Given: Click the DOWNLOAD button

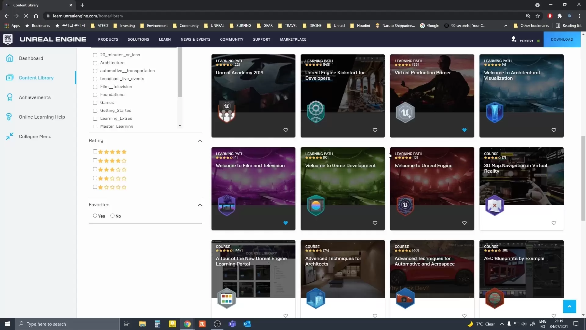Looking at the screenshot, I should pyautogui.click(x=562, y=39).
